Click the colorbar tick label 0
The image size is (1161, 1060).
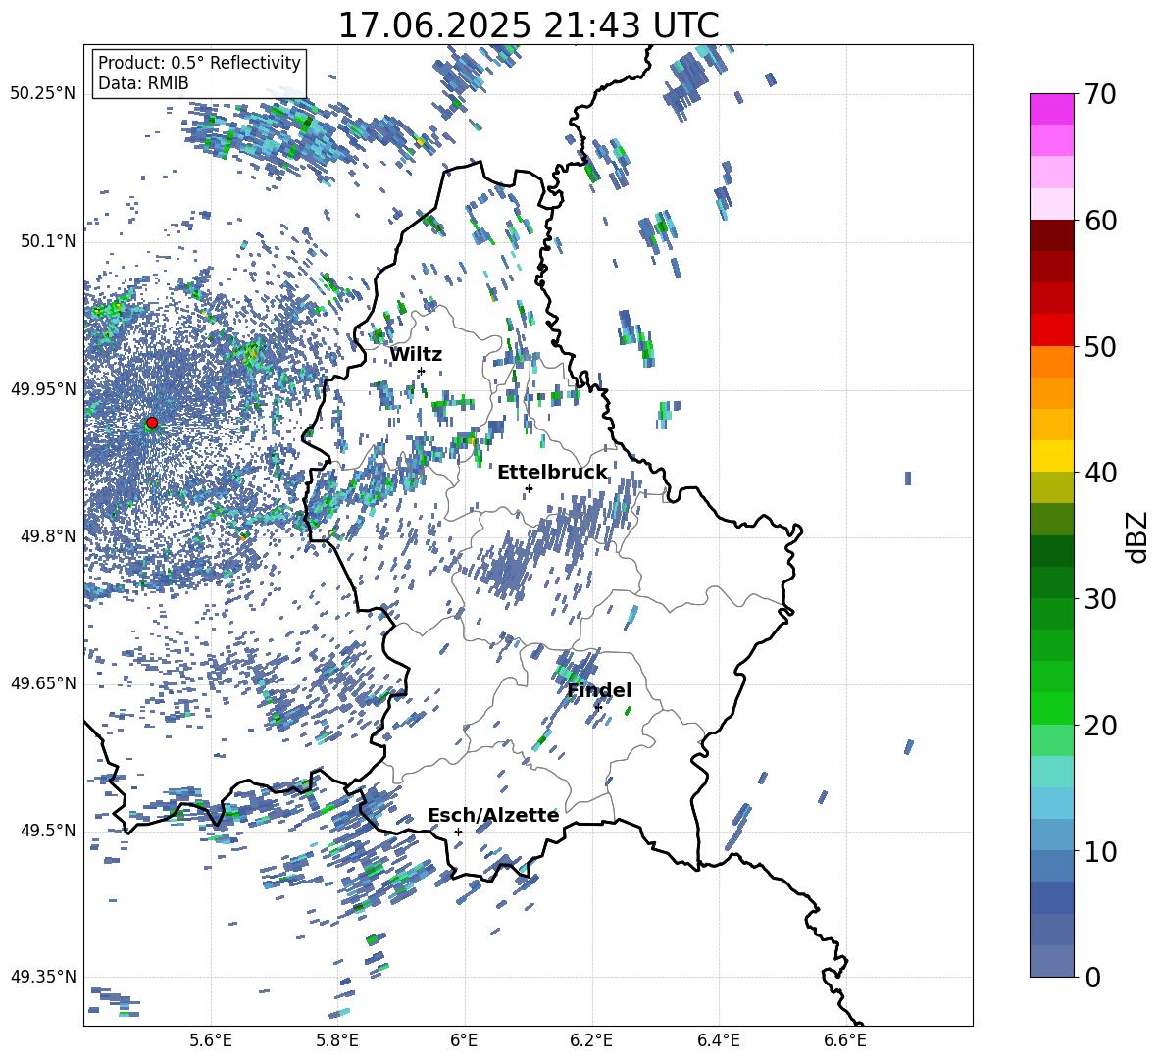tap(1092, 978)
